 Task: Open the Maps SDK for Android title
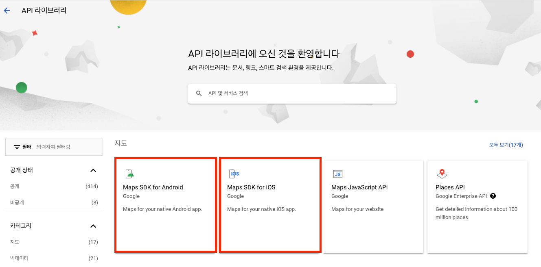point(153,187)
